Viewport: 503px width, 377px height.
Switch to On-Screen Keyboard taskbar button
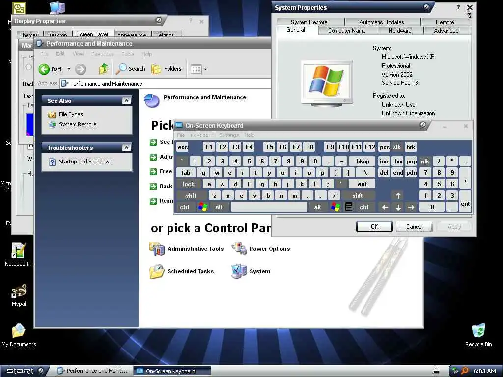[172, 371]
